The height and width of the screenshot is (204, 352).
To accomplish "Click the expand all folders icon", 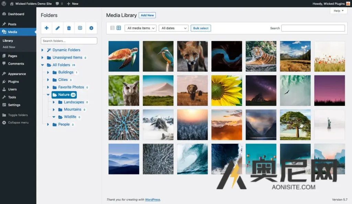I will 80,28.
